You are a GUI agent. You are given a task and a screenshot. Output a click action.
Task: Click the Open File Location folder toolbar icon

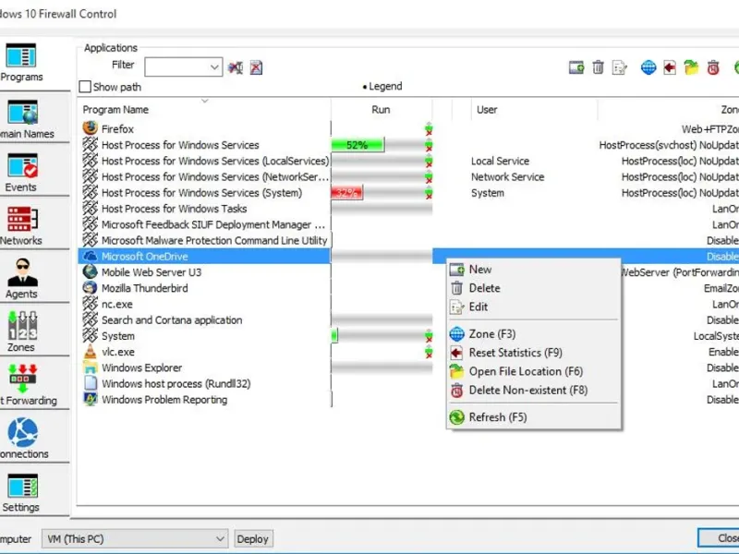click(691, 67)
